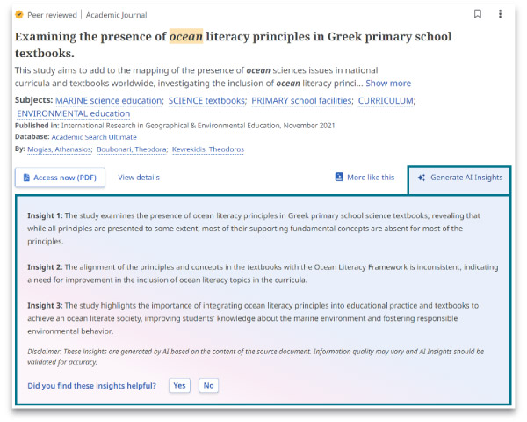The width and height of the screenshot is (527, 422).
Task: Open the PRIMARY school facilities subject
Action: [300, 101]
